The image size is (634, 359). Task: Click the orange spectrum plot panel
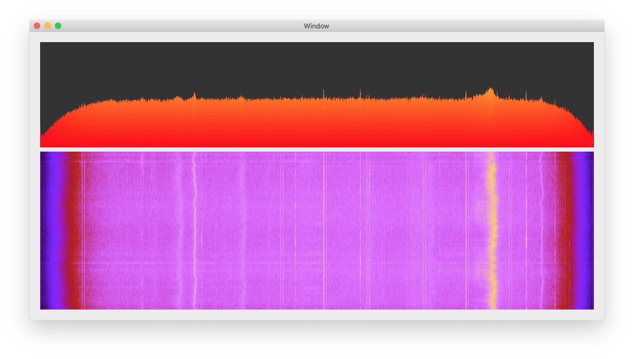tap(317, 94)
